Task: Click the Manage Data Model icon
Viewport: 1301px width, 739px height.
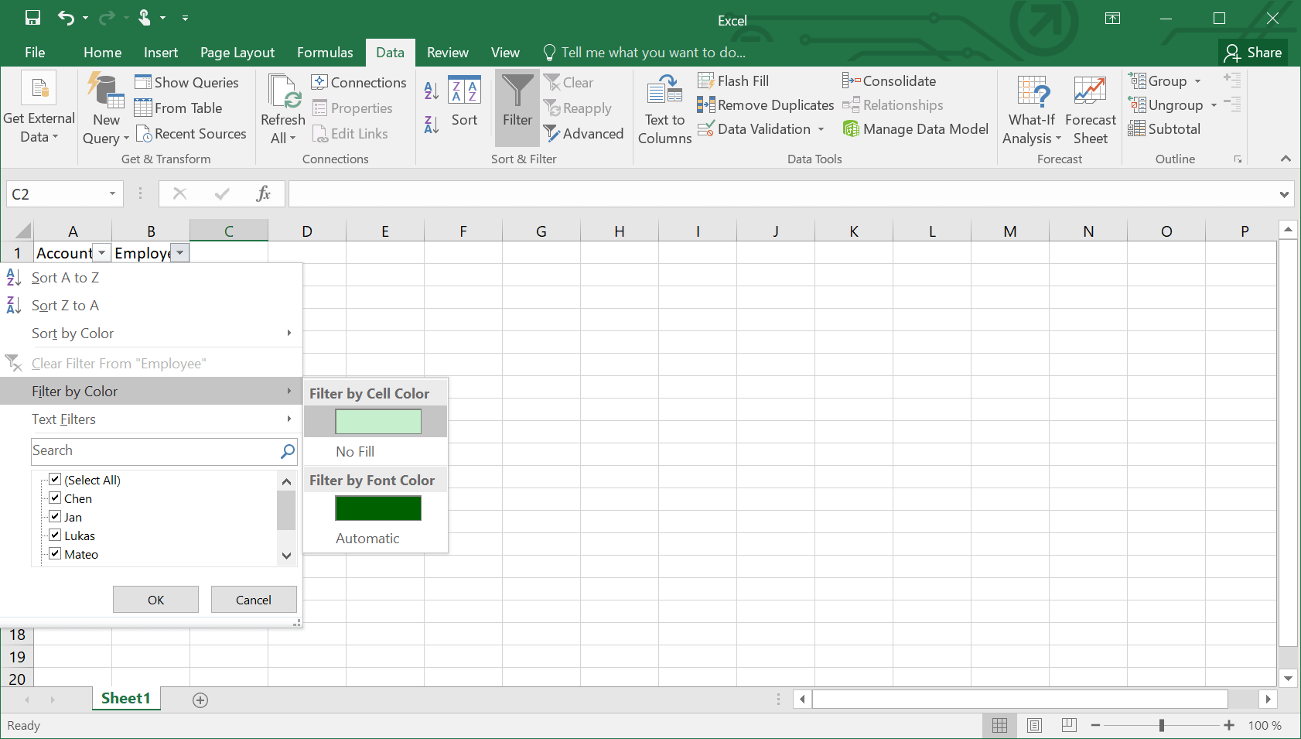Action: coord(916,129)
